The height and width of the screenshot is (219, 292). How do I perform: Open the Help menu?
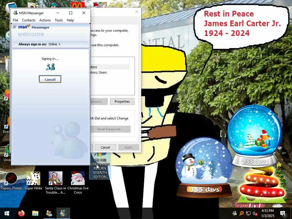click(x=70, y=20)
